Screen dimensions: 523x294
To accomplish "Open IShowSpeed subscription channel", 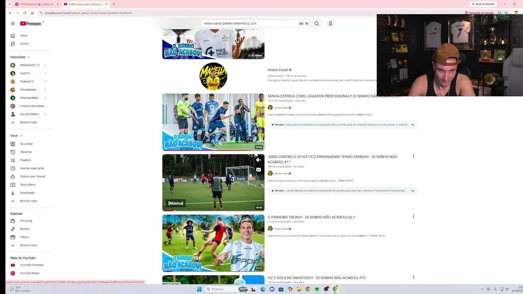I will tap(28, 90).
